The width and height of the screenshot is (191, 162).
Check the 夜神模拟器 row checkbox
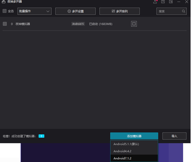pyautogui.click(x=5, y=24)
